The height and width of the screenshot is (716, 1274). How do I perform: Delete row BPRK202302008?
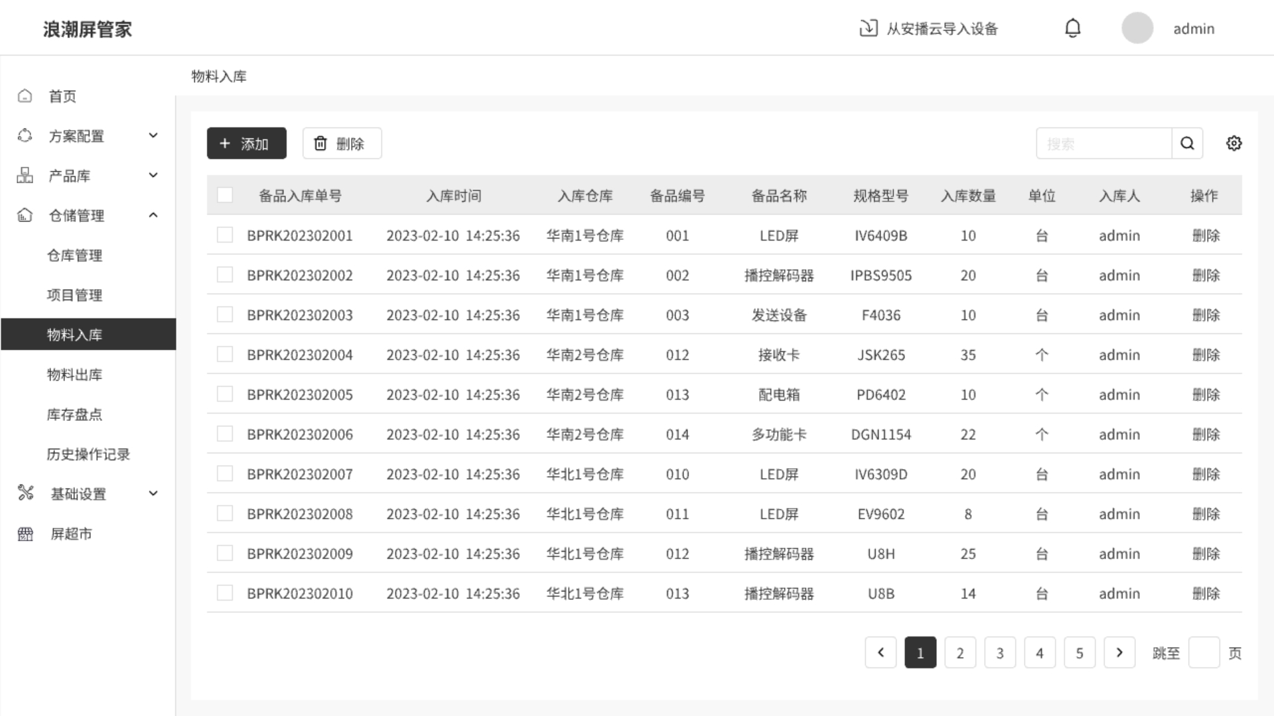tap(1206, 514)
